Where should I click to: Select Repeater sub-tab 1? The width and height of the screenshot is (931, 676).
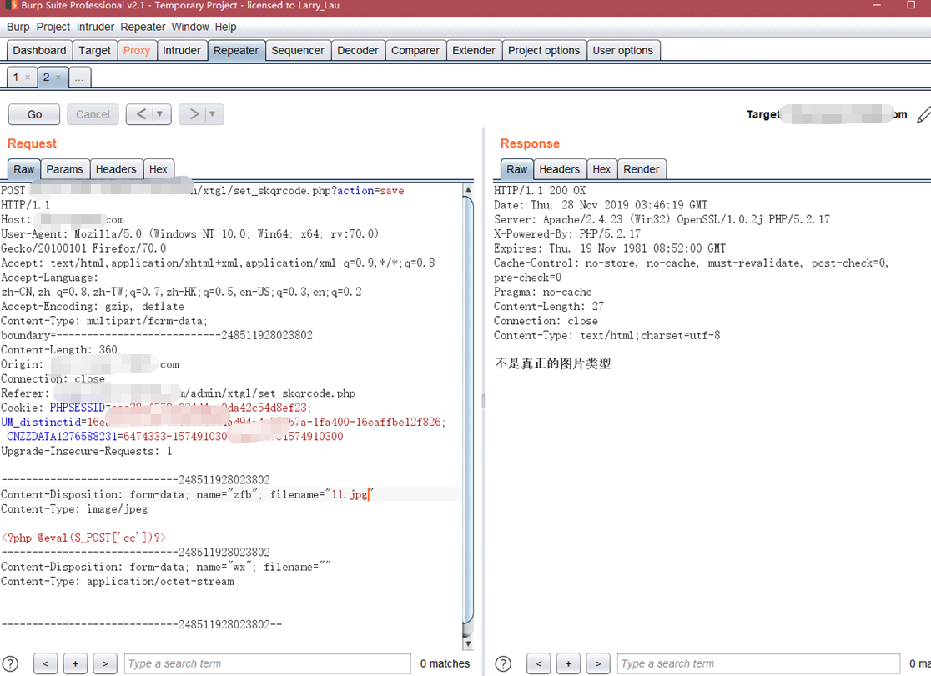(x=16, y=78)
